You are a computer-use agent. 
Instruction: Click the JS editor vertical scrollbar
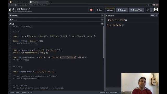(103, 42)
